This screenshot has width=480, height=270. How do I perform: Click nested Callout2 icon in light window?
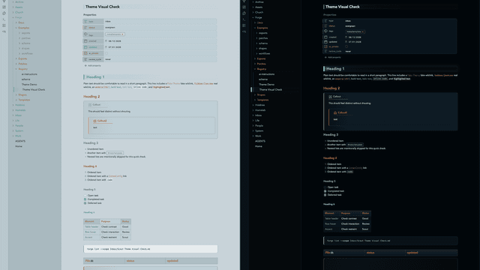click(x=95, y=121)
